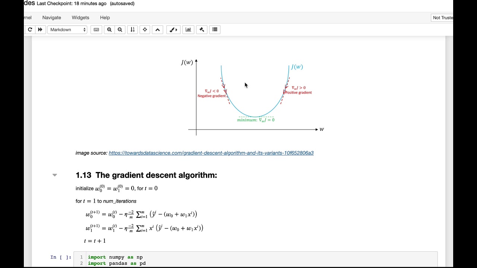
Task: Click the "t = t + 1" formula line
Action: pos(95,241)
